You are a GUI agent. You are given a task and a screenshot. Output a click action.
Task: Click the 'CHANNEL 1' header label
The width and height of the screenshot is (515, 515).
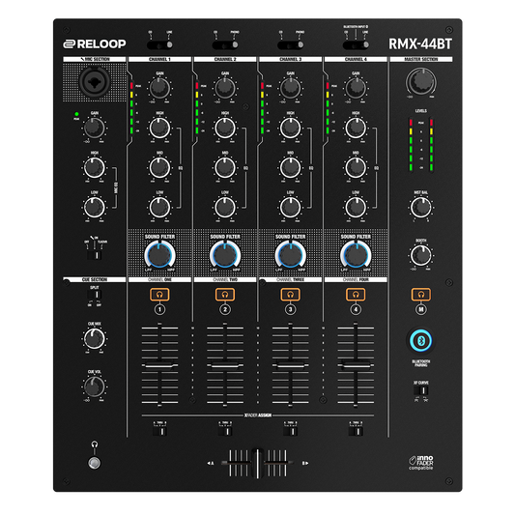click(x=159, y=59)
